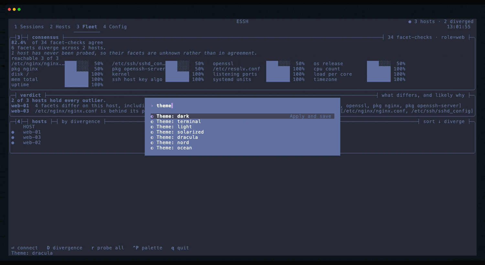Click the 2 diverged status text
485x265 pixels.
pos(458,22)
